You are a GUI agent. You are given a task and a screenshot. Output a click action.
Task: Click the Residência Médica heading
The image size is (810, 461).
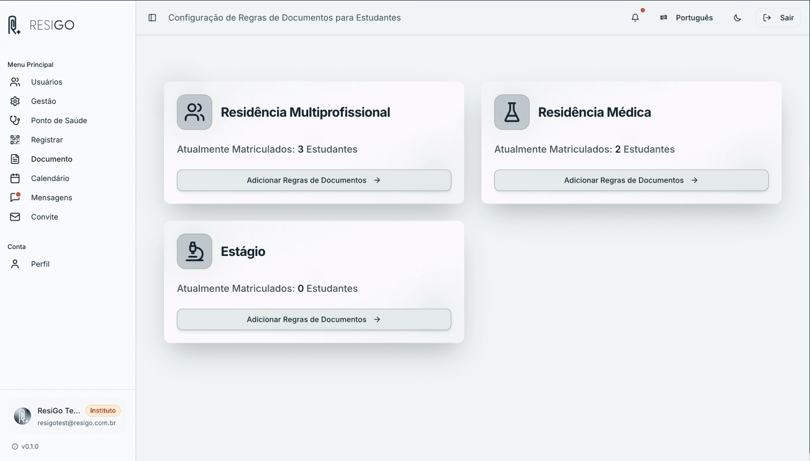tap(595, 112)
